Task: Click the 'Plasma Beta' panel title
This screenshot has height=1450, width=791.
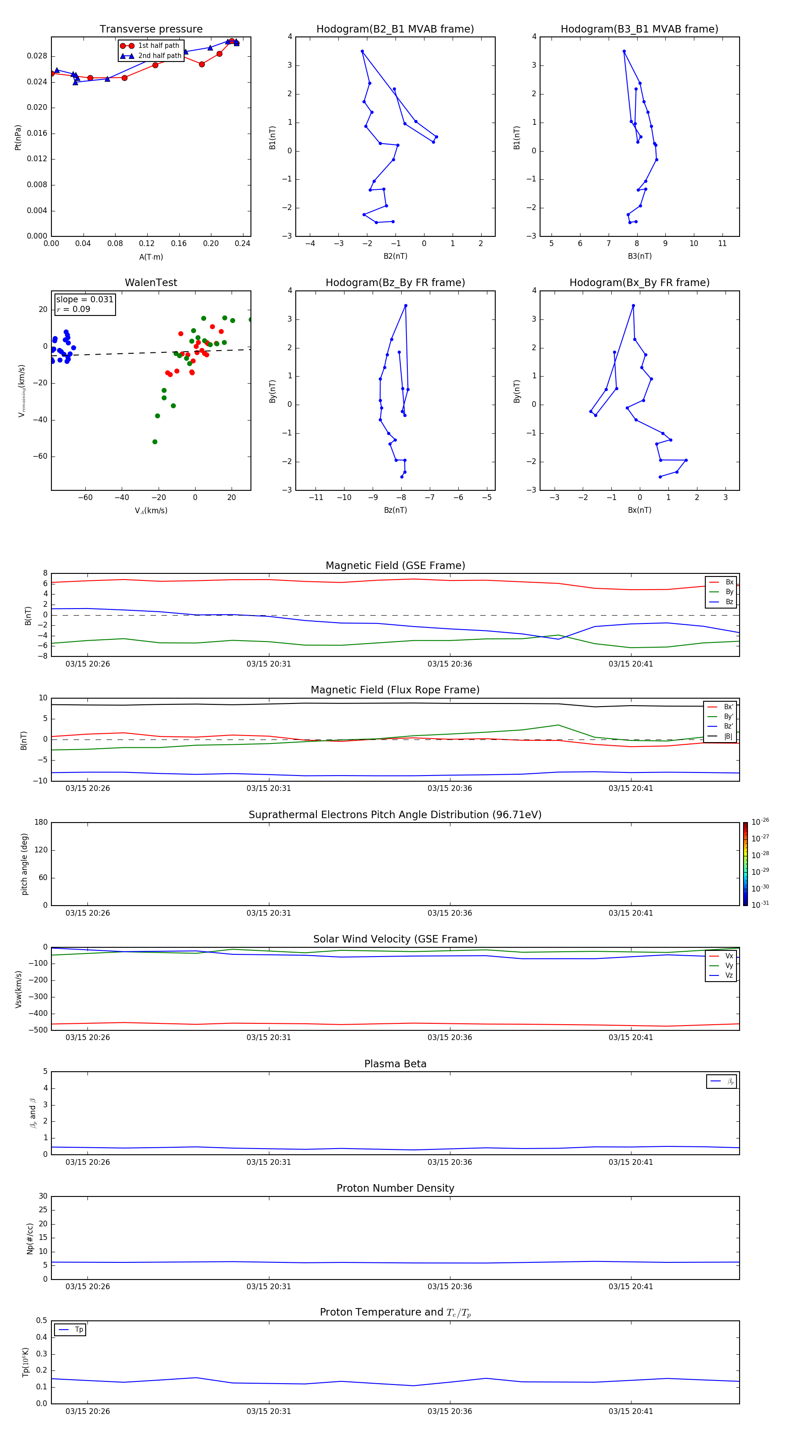Action: point(395,1064)
